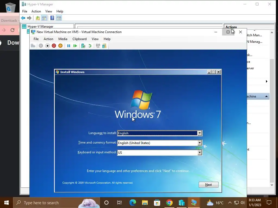Open View menu in Hyper-V Manager
Viewport: 278px width, 208px height.
(x=49, y=11)
